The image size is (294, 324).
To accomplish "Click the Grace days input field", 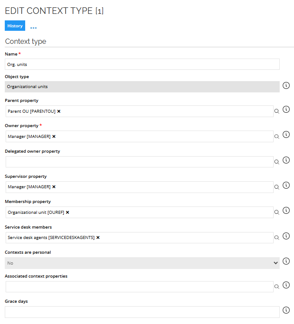I will click(142, 312).
